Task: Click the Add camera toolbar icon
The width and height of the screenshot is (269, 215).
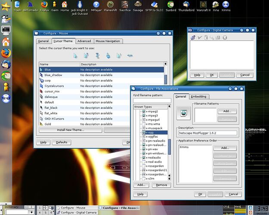Action: tap(193, 37)
